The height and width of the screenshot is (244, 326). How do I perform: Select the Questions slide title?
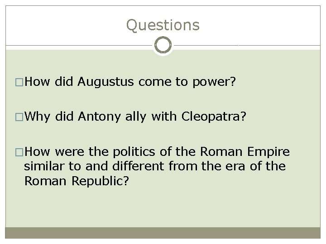click(x=163, y=25)
